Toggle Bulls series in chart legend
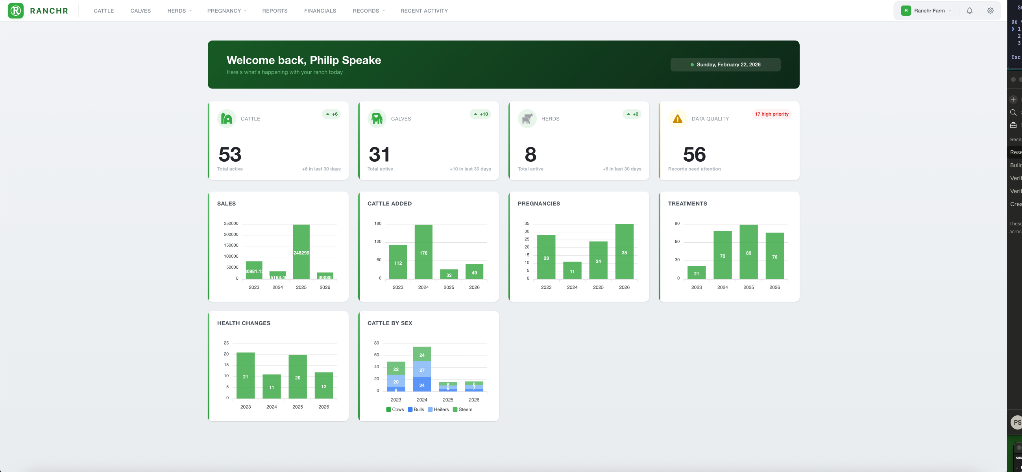This screenshot has height=472, width=1022. click(416, 409)
